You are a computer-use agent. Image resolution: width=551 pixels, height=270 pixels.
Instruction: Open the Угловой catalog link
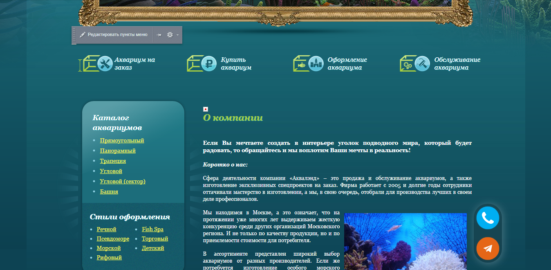coord(111,171)
